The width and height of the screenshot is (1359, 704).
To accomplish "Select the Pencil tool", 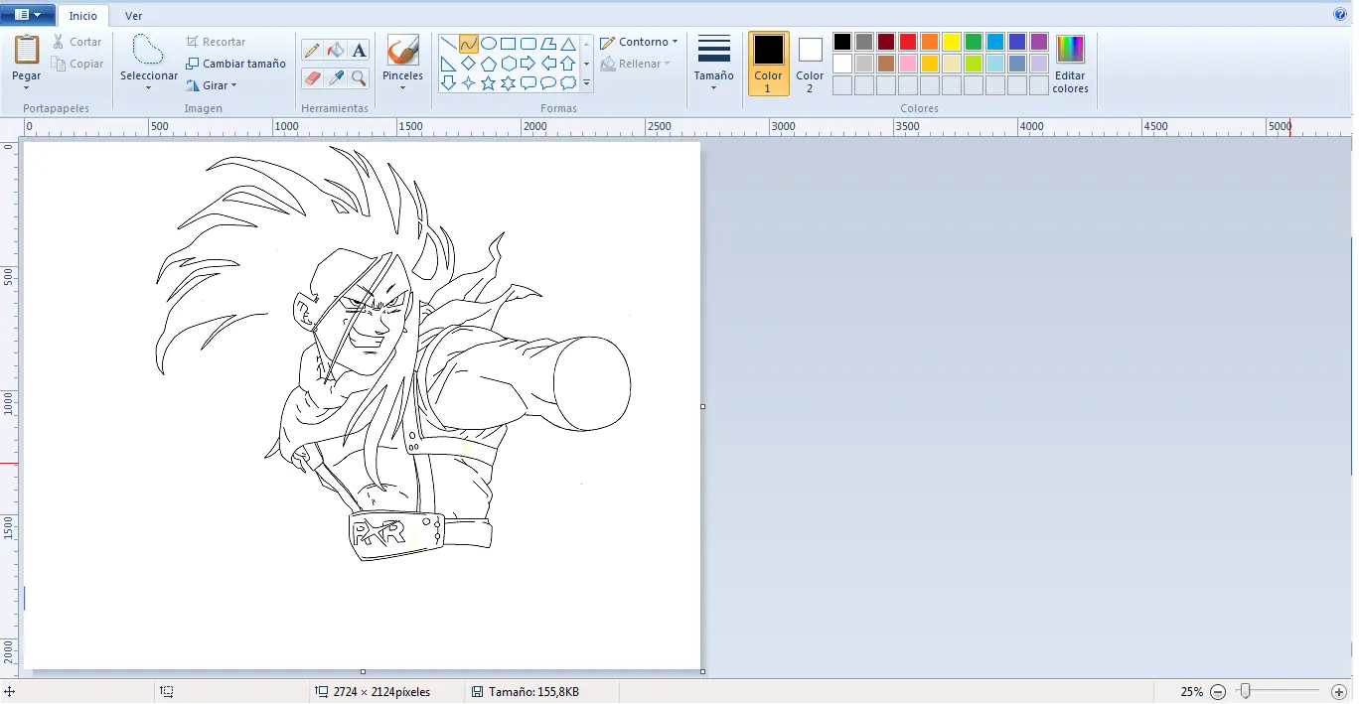I will pos(312,50).
